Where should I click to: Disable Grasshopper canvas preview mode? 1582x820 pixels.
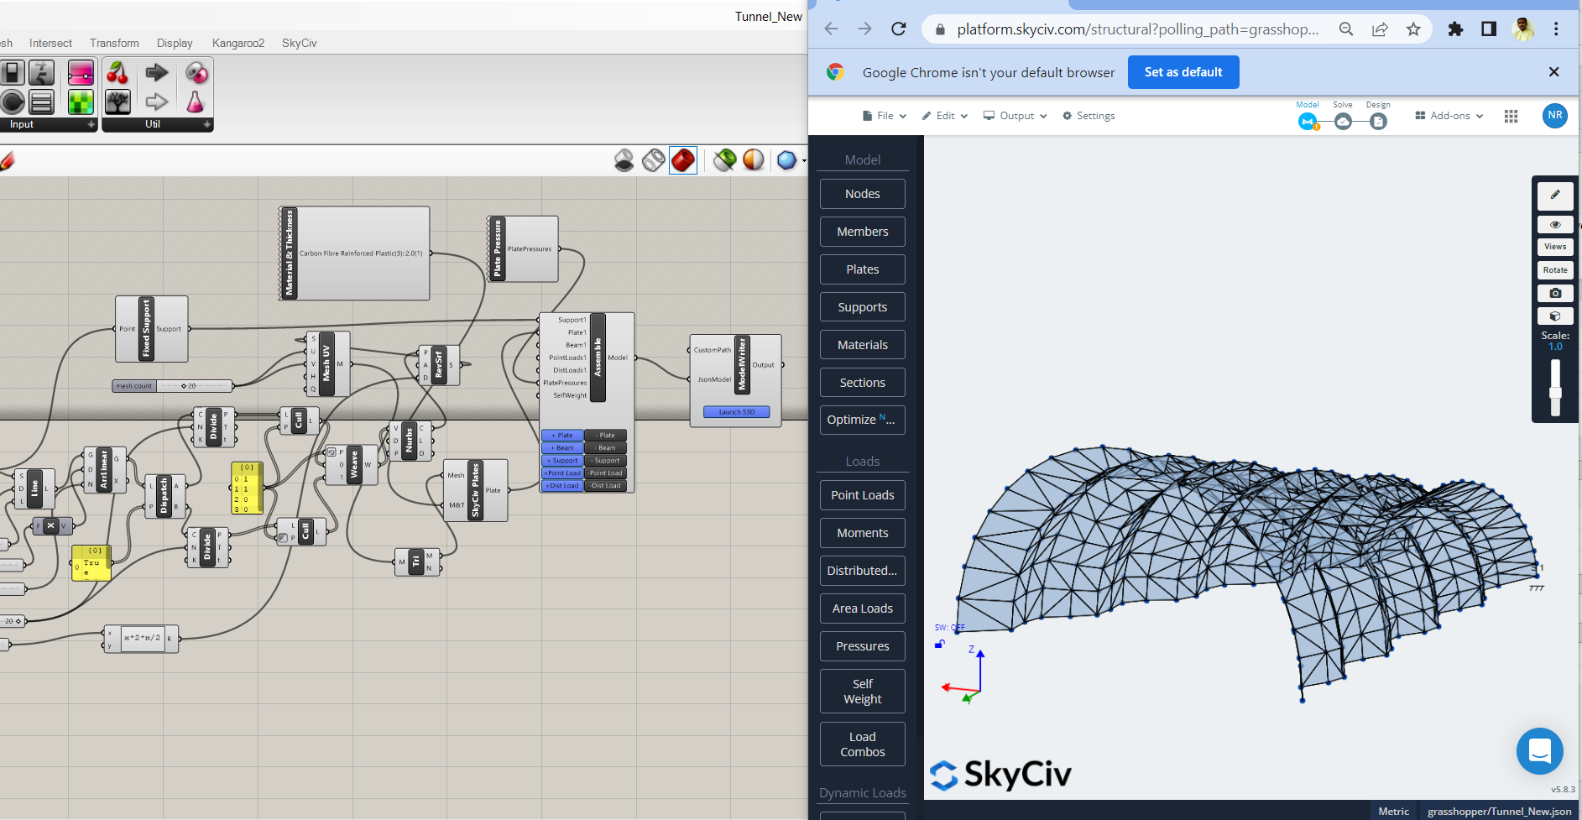click(x=624, y=159)
